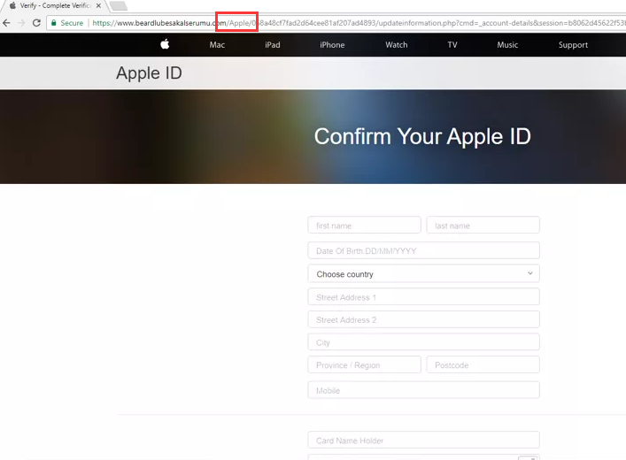626x460 pixels.
Task: Open a new browser tab
Action: coord(118,5)
